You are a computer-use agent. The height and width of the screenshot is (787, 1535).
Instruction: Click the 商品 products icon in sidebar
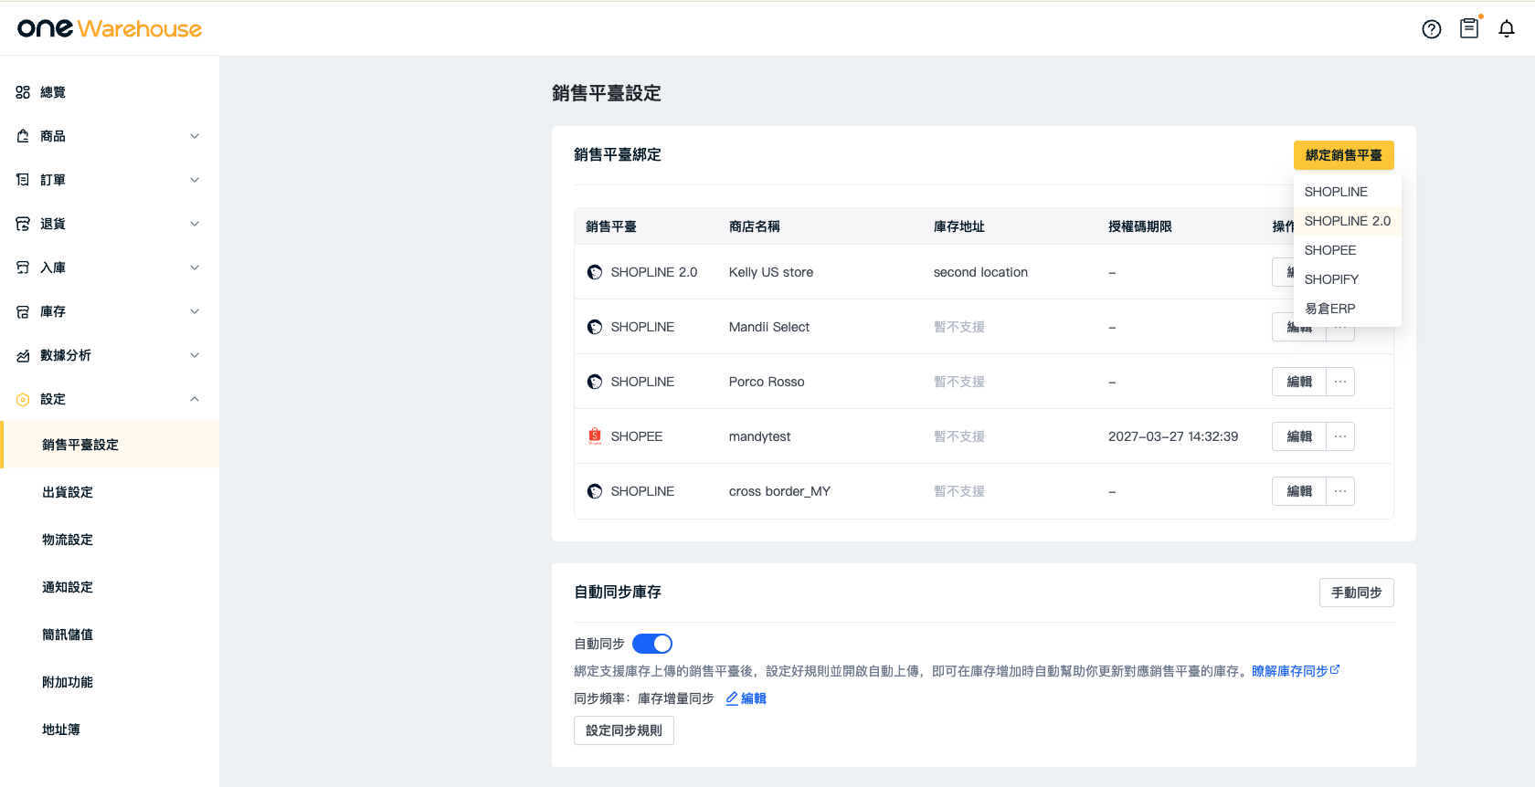click(23, 136)
